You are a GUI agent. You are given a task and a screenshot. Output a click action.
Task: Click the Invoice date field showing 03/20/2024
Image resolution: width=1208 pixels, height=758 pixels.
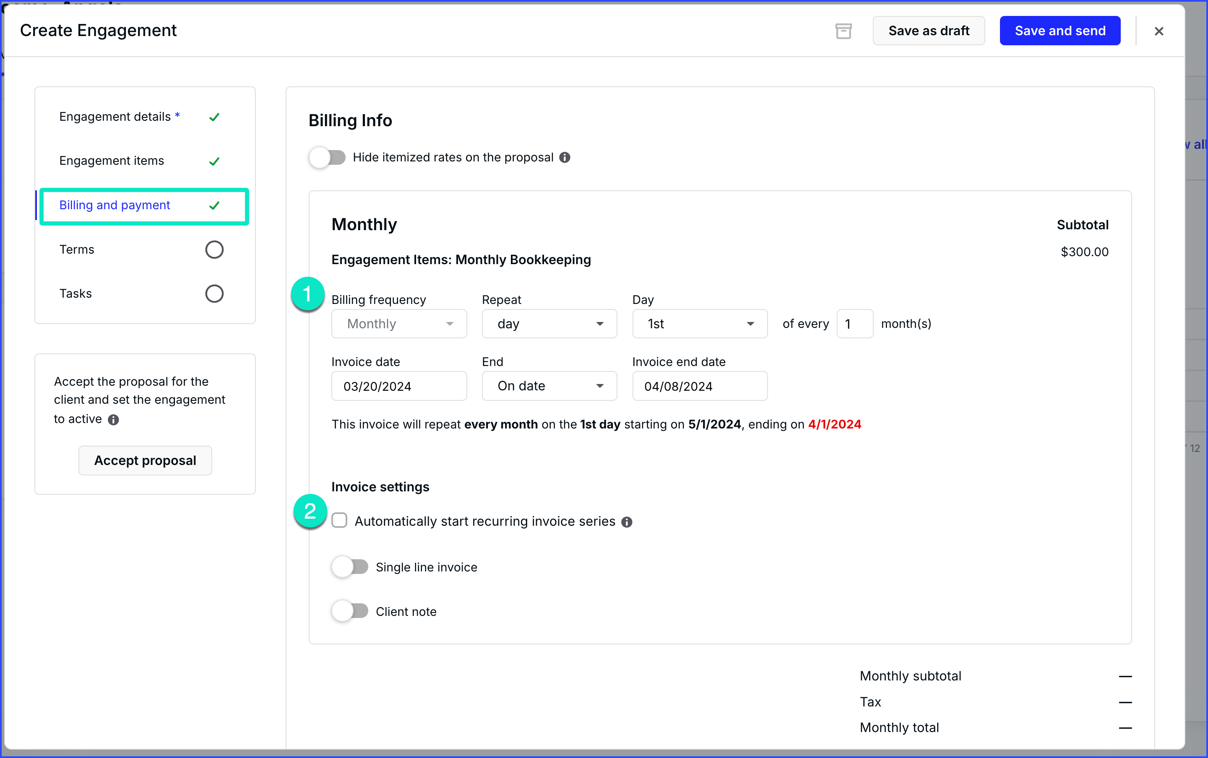(x=398, y=386)
